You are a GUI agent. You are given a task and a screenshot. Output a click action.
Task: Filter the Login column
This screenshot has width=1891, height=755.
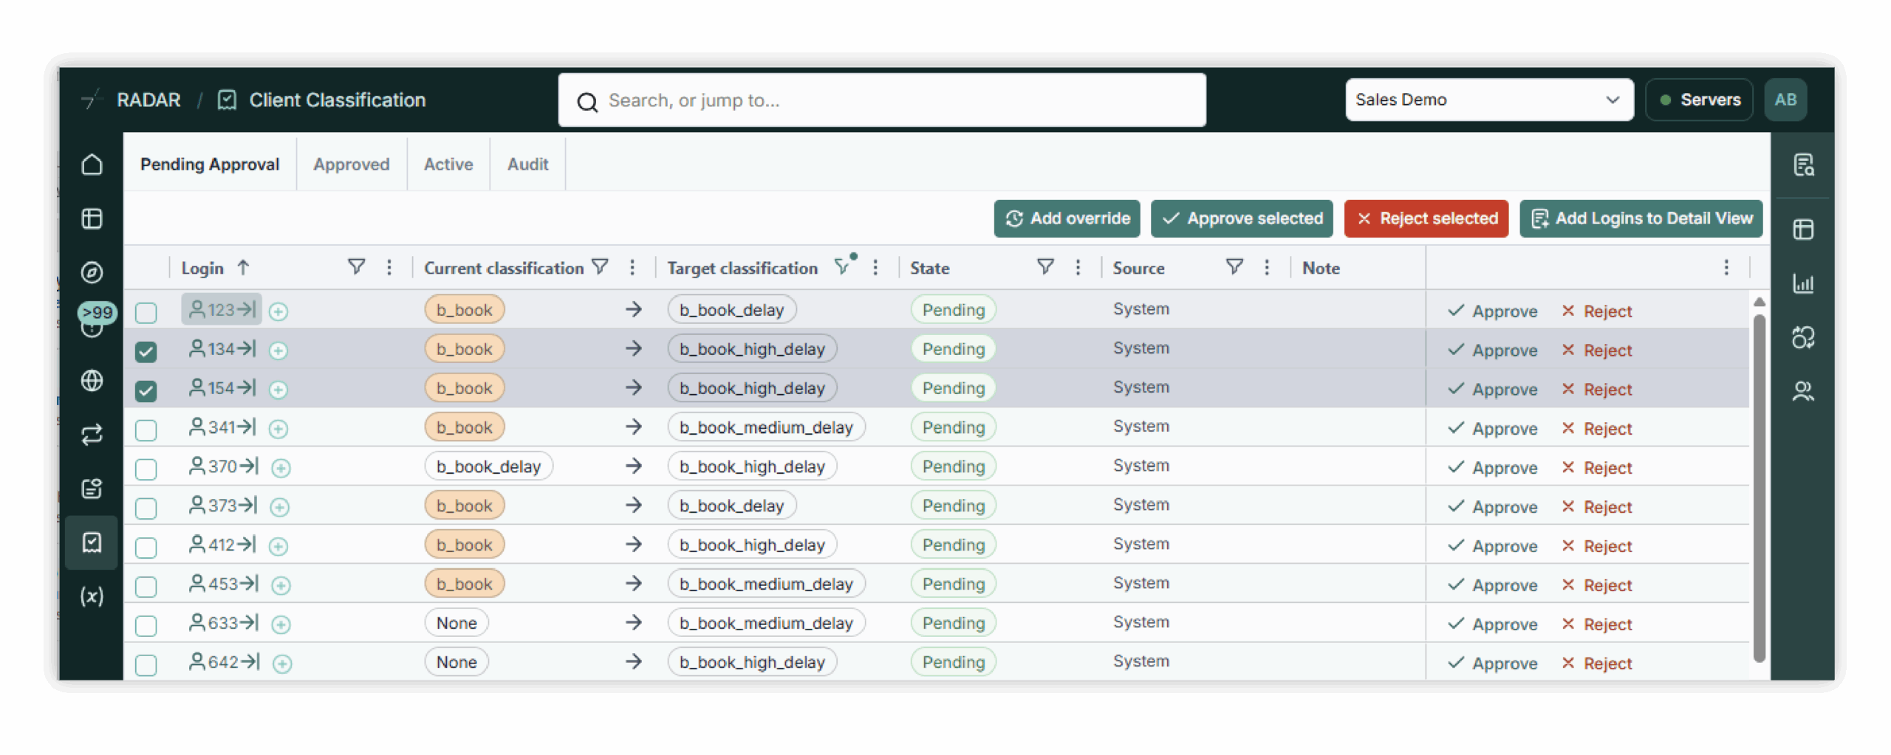coord(357,266)
